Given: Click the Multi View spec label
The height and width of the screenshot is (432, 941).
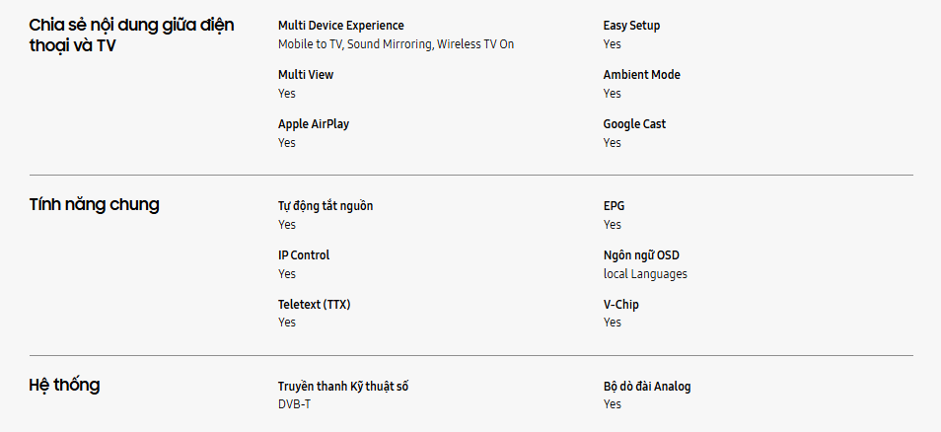Looking at the screenshot, I should [306, 75].
